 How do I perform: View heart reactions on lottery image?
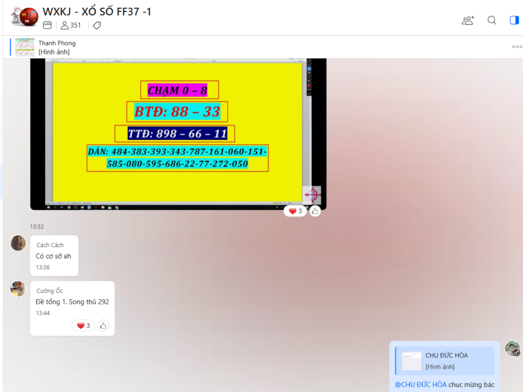[x=295, y=211]
